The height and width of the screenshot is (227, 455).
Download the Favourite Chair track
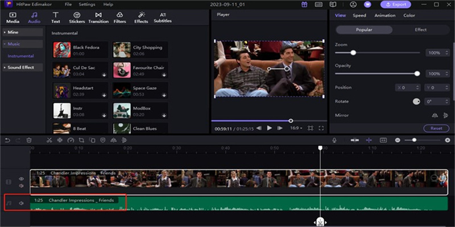(164, 75)
